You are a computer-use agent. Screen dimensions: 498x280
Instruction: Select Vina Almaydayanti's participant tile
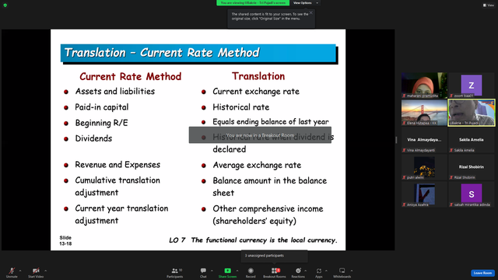(x=424, y=140)
